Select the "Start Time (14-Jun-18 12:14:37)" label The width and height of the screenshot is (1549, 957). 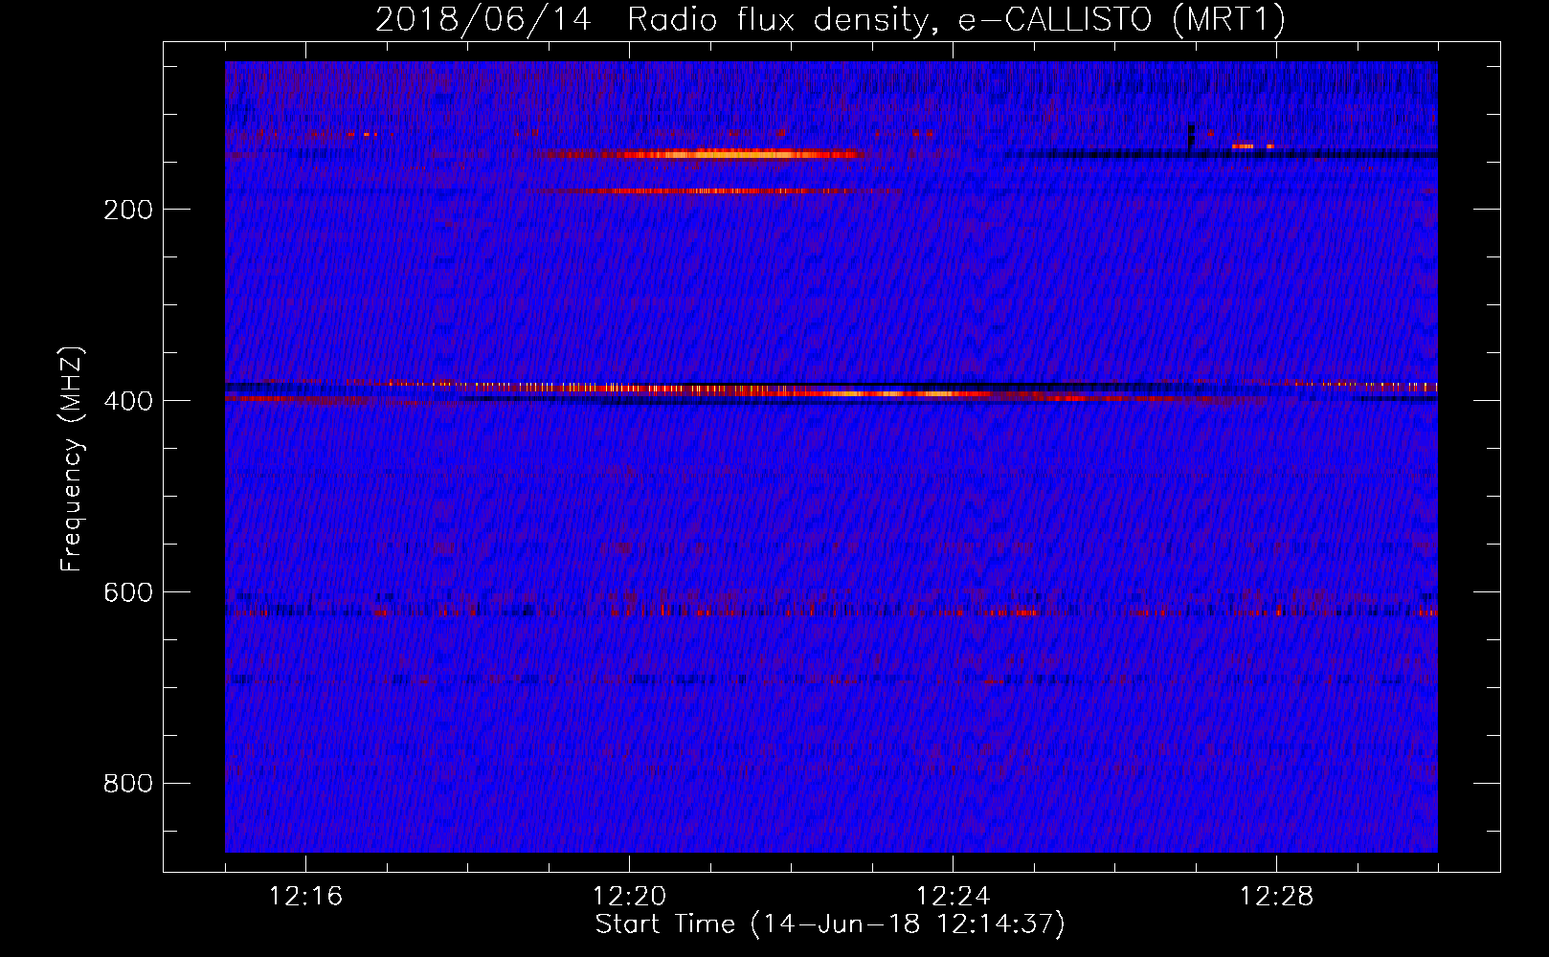click(x=830, y=924)
